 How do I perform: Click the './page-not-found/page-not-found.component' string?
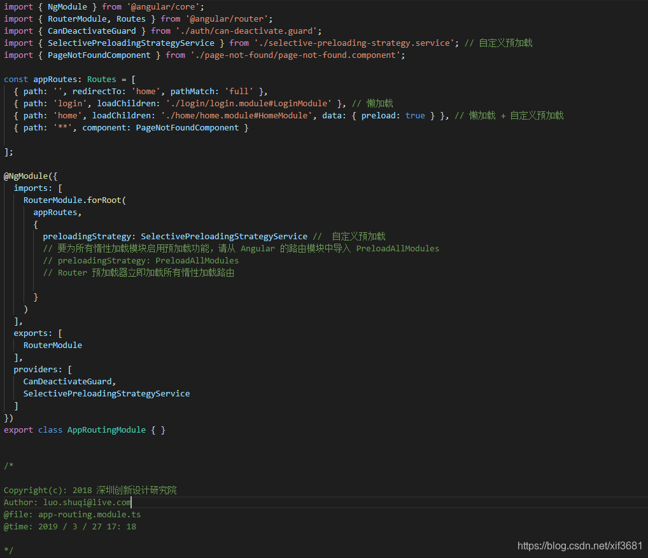click(x=295, y=55)
